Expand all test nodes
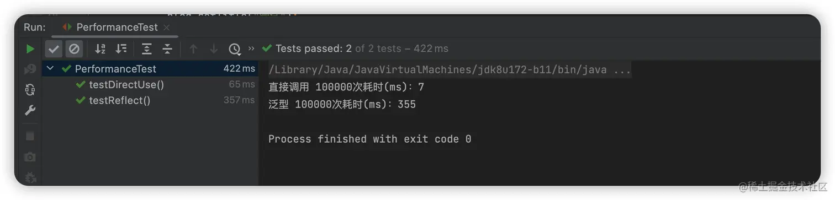Screen dimensions: 835x200 tap(146, 49)
